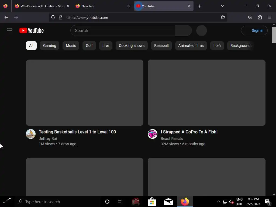The height and width of the screenshot is (207, 276).
Task: Open the GoPro fish video thumbnail
Action: 206,93
